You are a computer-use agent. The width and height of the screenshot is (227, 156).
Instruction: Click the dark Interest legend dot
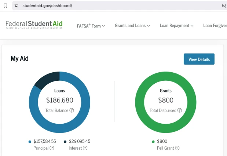(65, 142)
